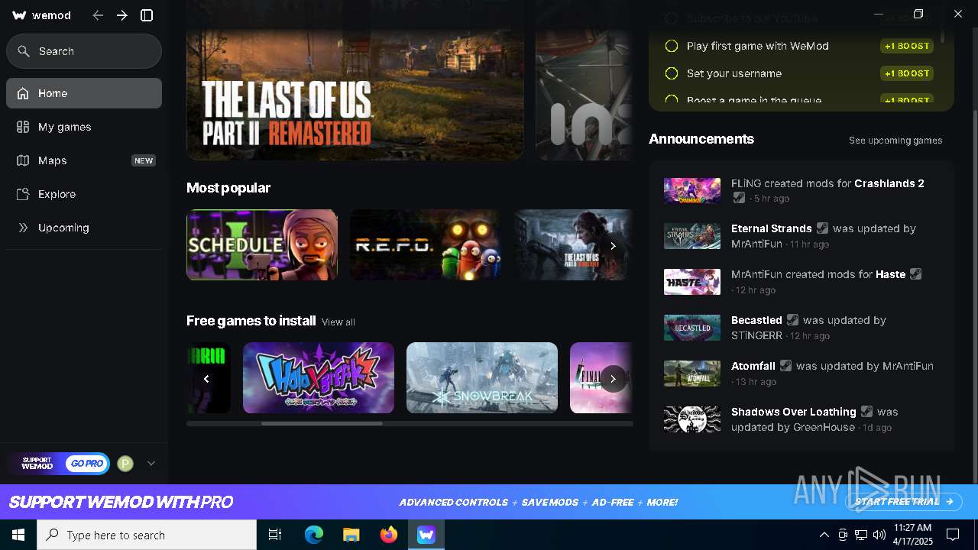The width and height of the screenshot is (978, 550).
Task: Click the Go Pro button
Action: coord(86,464)
